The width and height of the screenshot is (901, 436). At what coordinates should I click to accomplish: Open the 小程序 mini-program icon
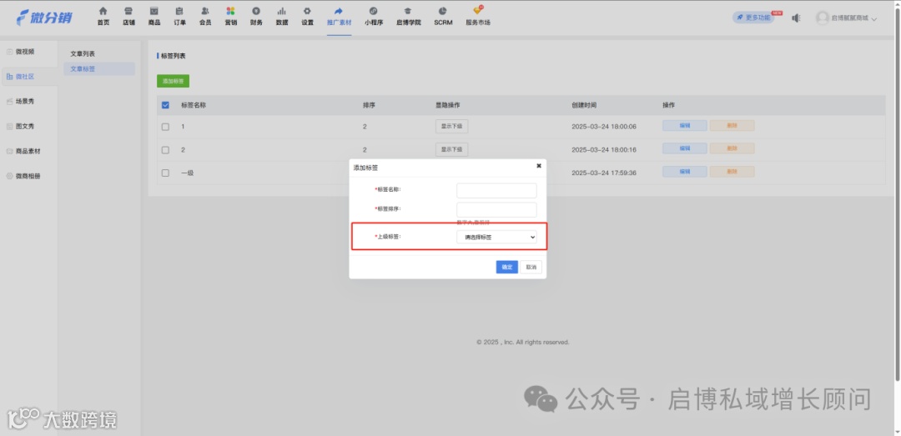tap(374, 12)
